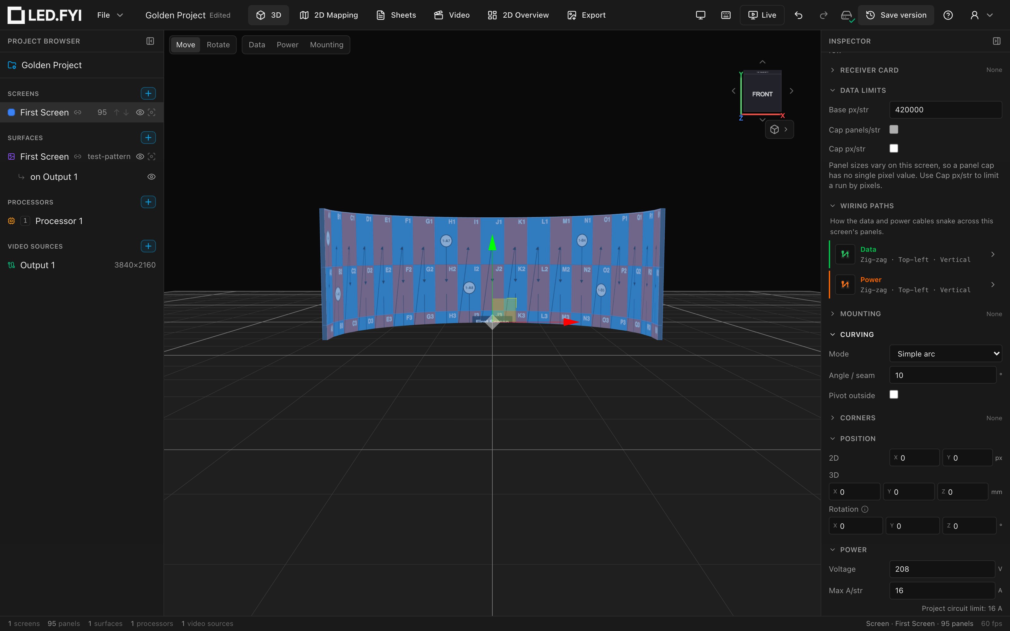Viewport: 1010px width, 631px height.
Task: Enable the Cap px/str checkbox
Action: [894, 149]
